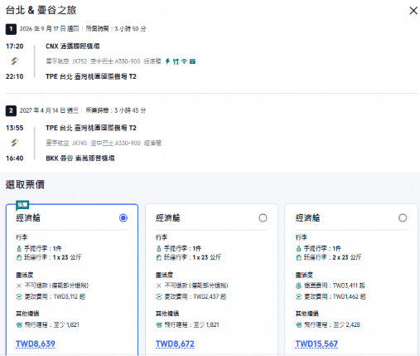
Task: Select the TWD8,639 economy fare radio button
Action: [x=123, y=218]
